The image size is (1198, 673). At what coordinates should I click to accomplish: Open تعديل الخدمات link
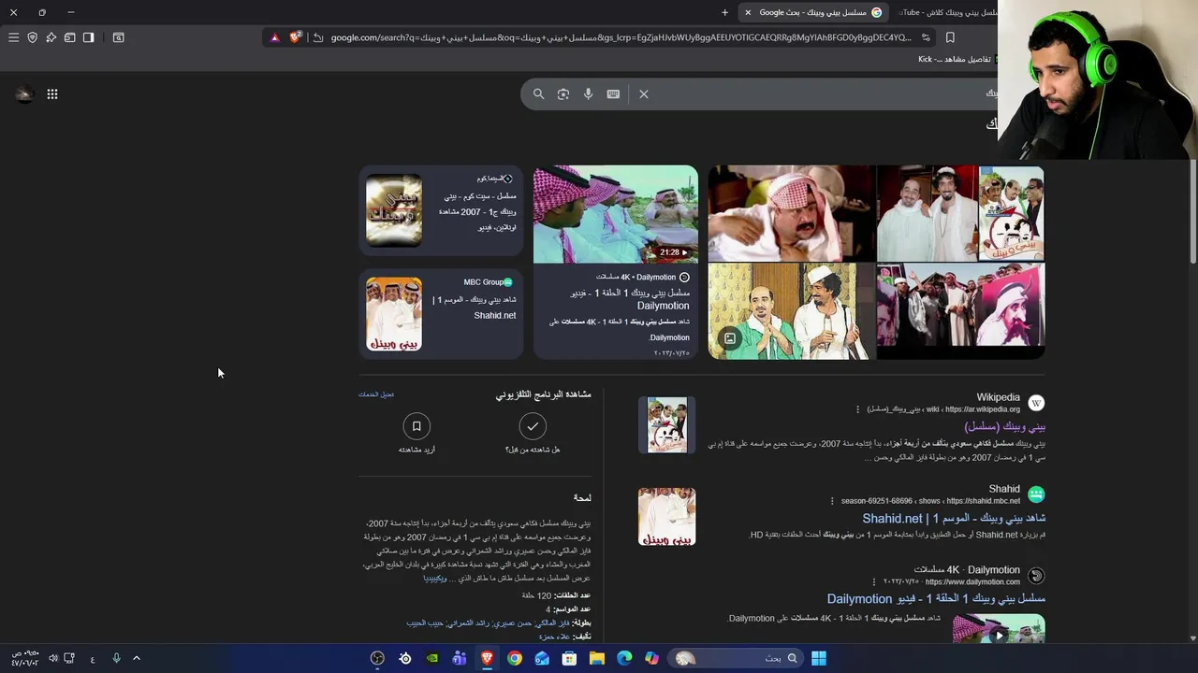[376, 394]
